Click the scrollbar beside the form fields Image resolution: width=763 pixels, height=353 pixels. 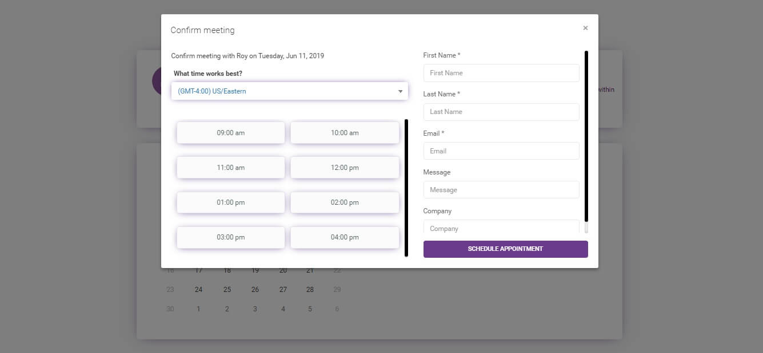coord(586,137)
